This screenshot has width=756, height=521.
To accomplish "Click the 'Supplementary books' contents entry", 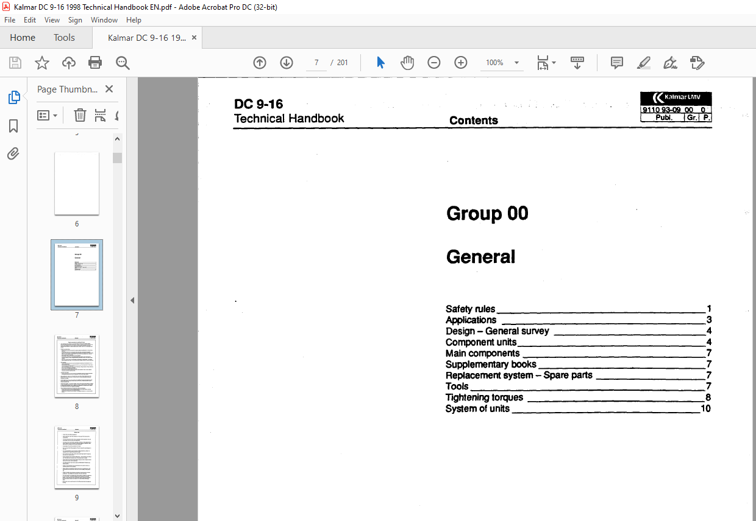I will point(491,364).
